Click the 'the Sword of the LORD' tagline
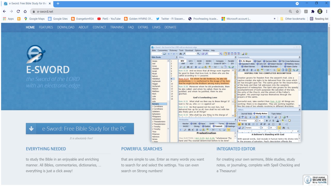The width and height of the screenshot is (331, 186). (x=53, y=79)
